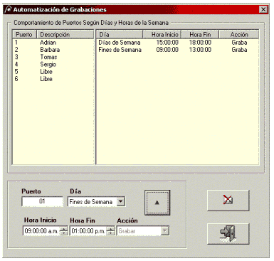Select port 6 row Libre
Image resolution: width=274 pixels, height=261 pixels.
[53, 79]
